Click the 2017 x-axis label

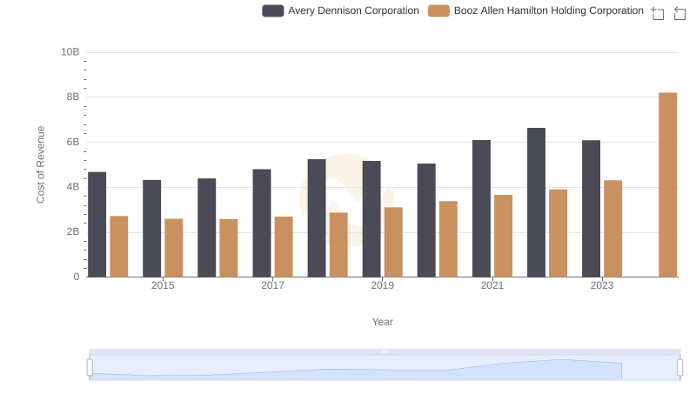click(272, 285)
